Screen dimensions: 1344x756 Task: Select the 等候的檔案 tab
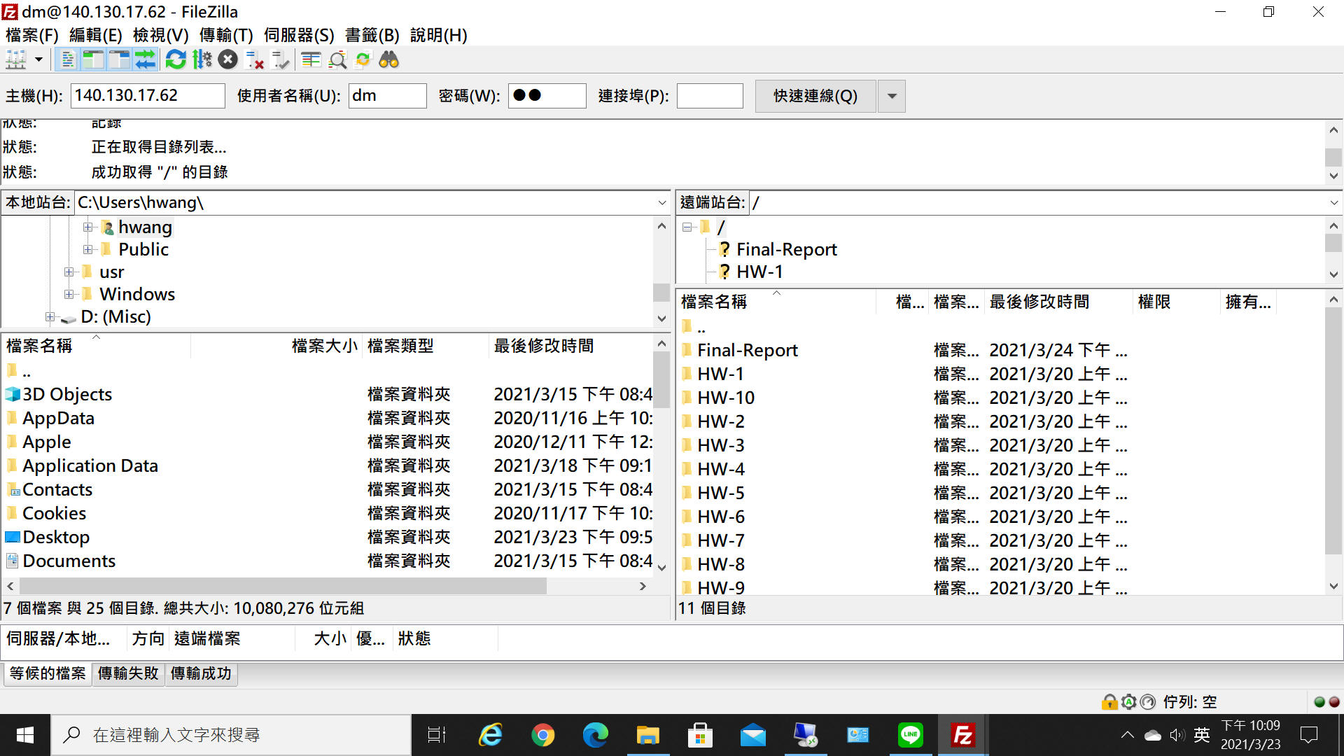click(x=48, y=673)
